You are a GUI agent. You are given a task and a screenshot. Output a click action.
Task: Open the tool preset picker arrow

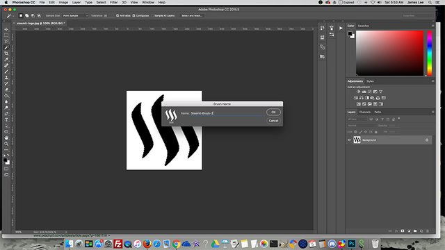tap(13, 16)
